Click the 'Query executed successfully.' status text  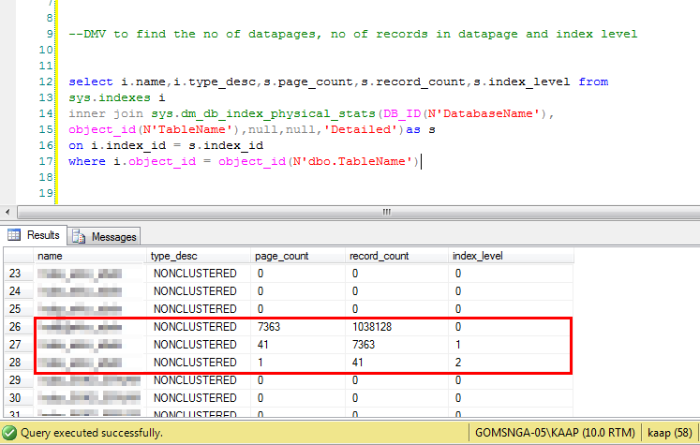[x=92, y=433]
